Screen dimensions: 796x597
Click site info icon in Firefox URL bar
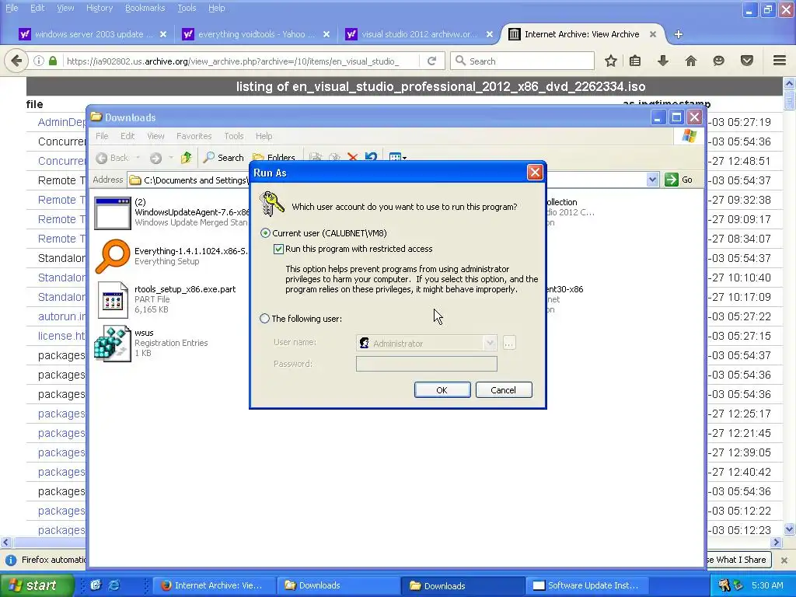[39, 61]
